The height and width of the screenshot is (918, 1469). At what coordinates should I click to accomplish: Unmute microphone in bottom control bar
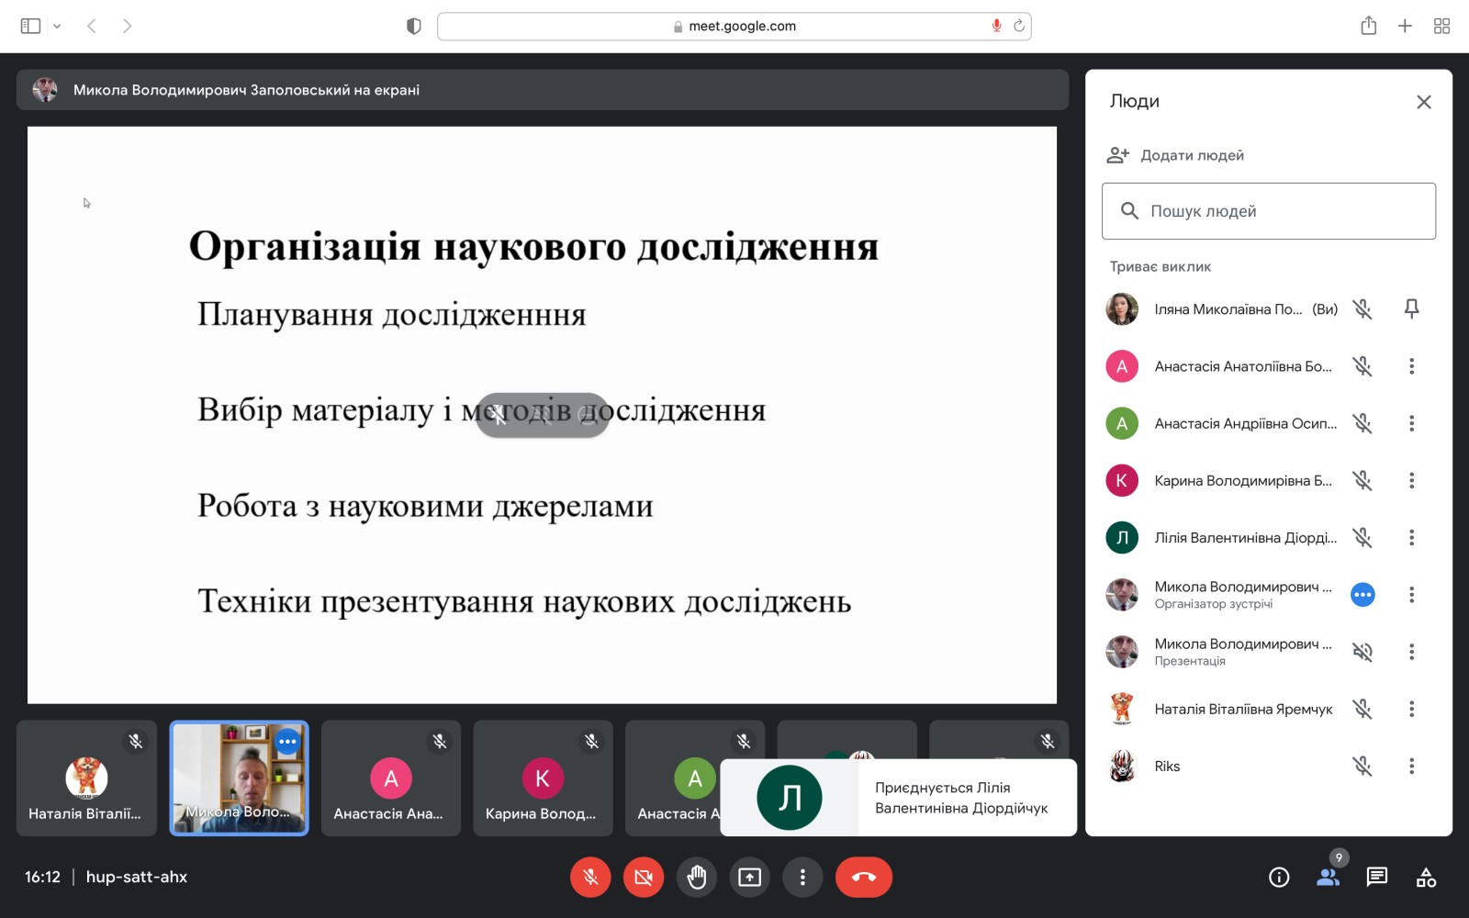(590, 878)
